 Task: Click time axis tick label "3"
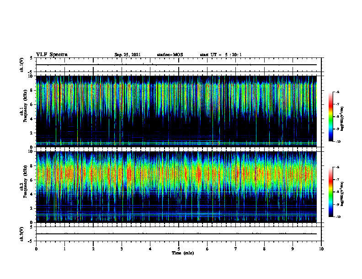(122, 249)
